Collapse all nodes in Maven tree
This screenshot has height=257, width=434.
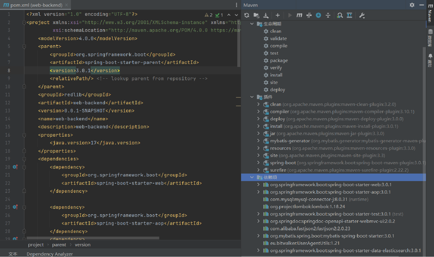(x=328, y=15)
